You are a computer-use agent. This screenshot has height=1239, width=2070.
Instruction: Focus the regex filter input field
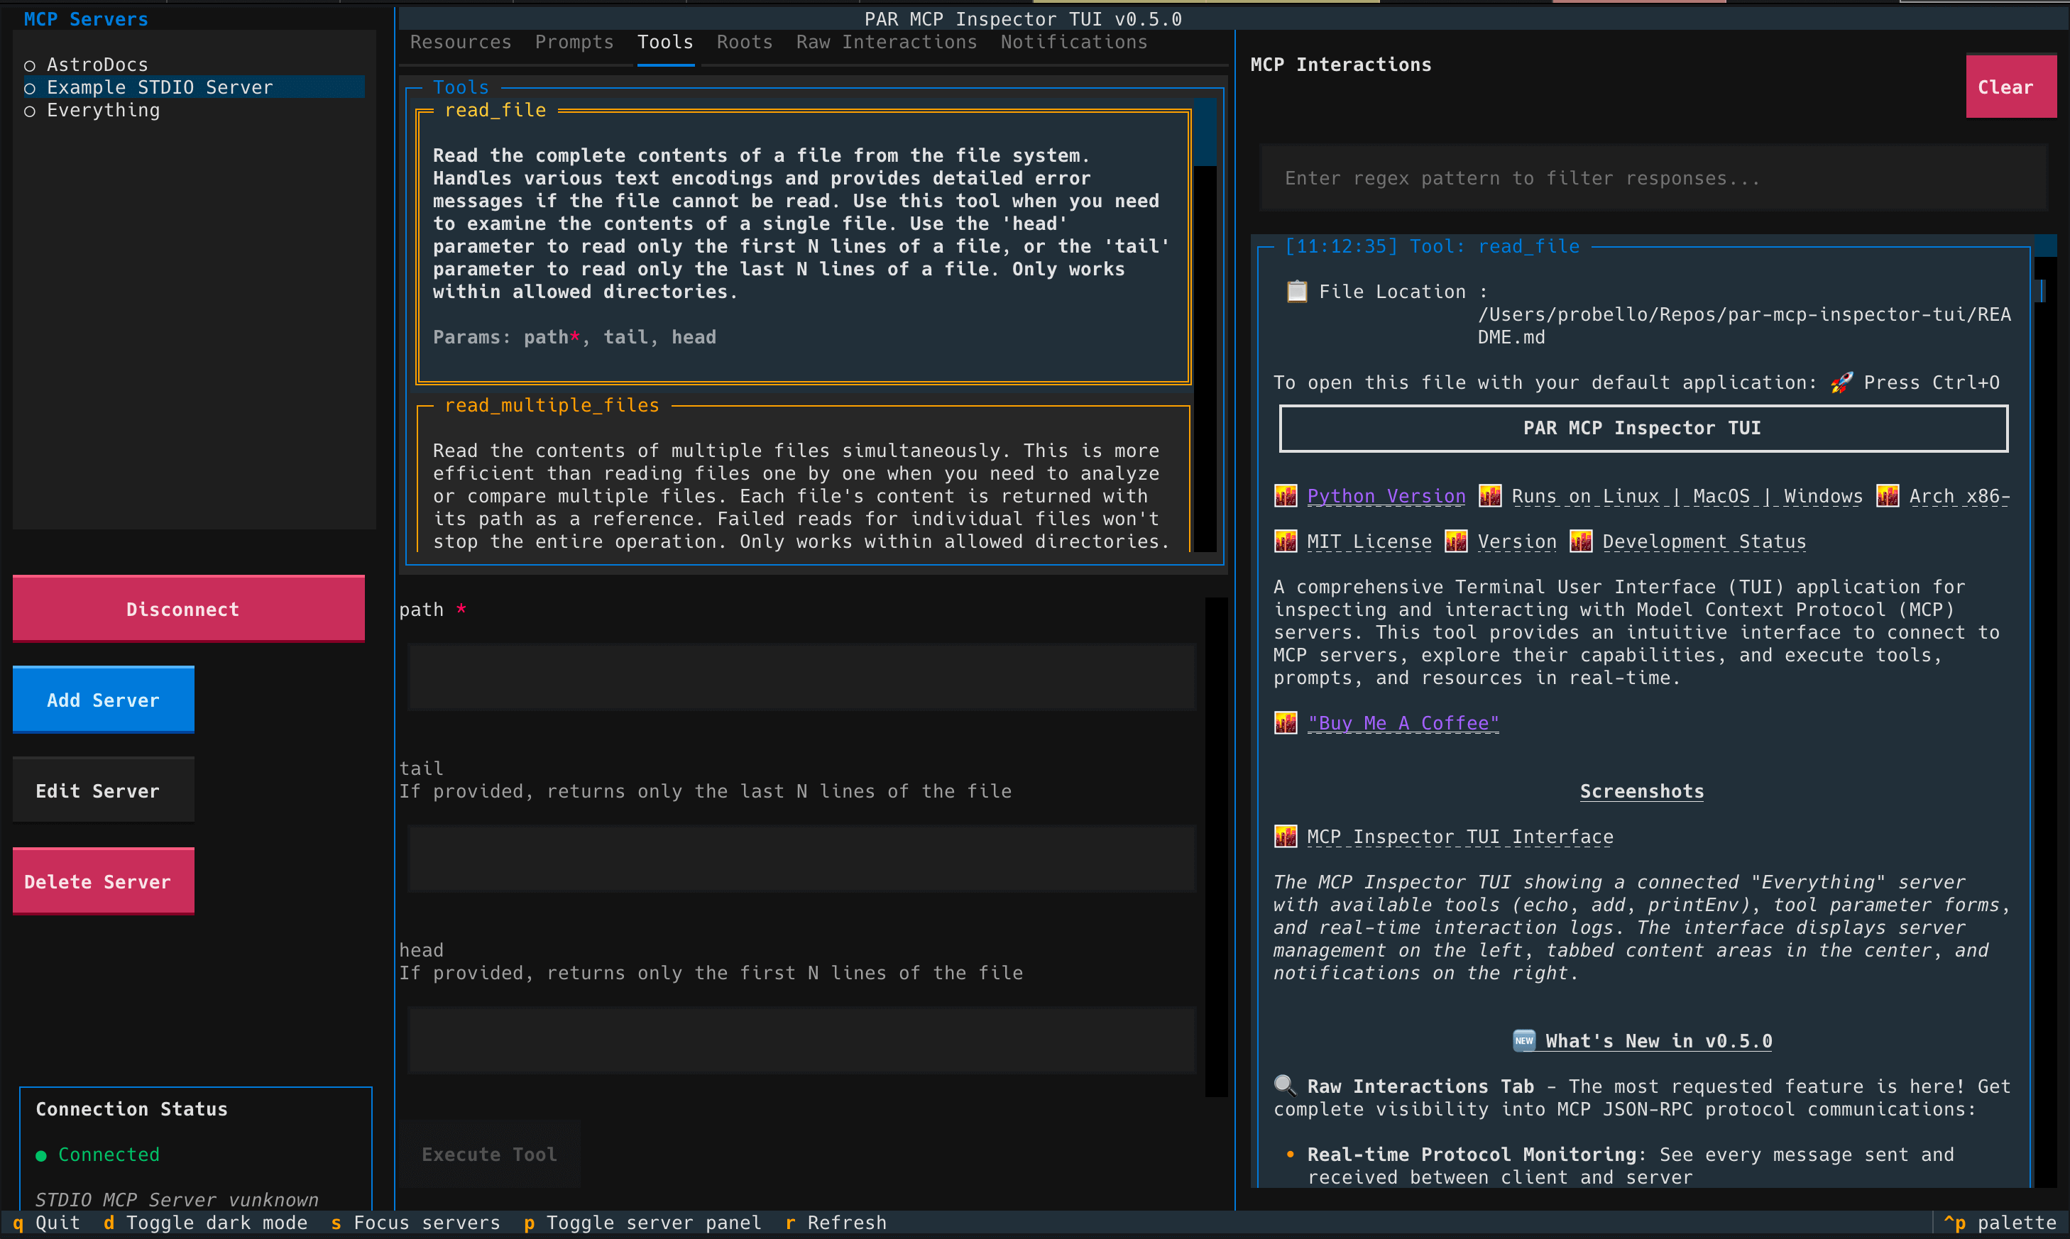[1653, 178]
